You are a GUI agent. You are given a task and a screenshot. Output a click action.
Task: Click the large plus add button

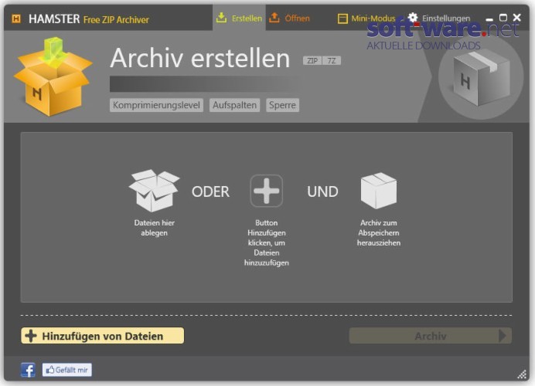point(266,191)
